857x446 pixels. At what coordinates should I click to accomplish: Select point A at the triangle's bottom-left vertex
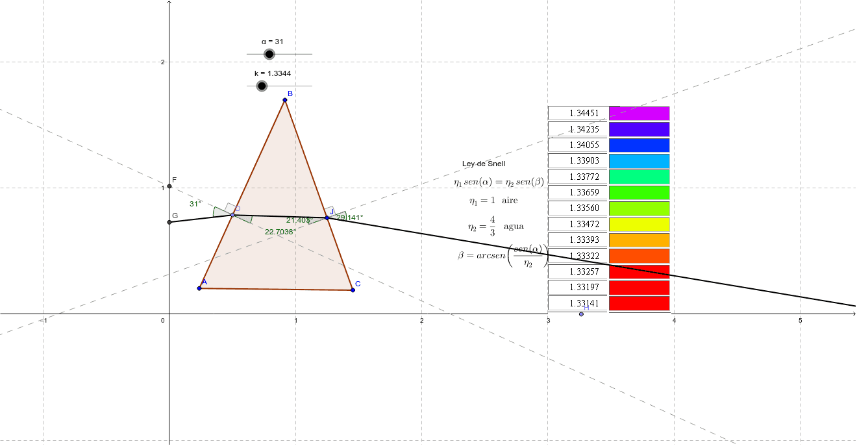199,288
